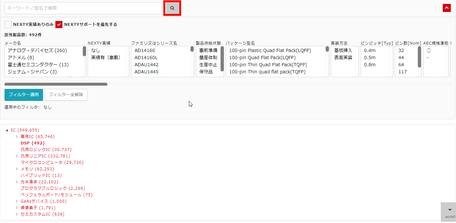Disable the NEXTYサポートを優先する checkbox
Screen dimensions: 456x223
tap(58, 24)
